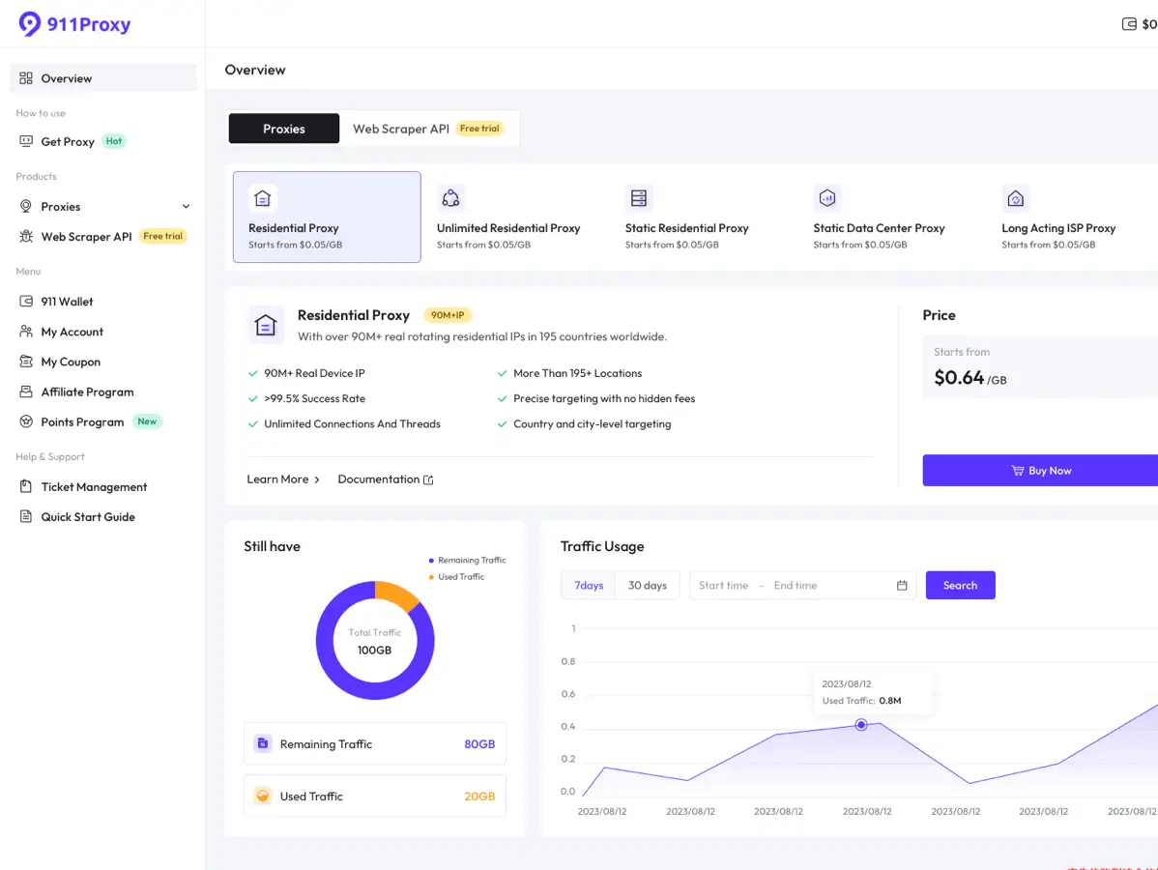
Task: Click the Static Data Center Proxy icon
Action: [x=826, y=198]
